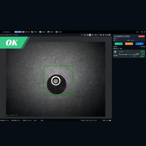Click the zoom in magnifier icon
The width and height of the screenshot is (146, 146).
101,35
